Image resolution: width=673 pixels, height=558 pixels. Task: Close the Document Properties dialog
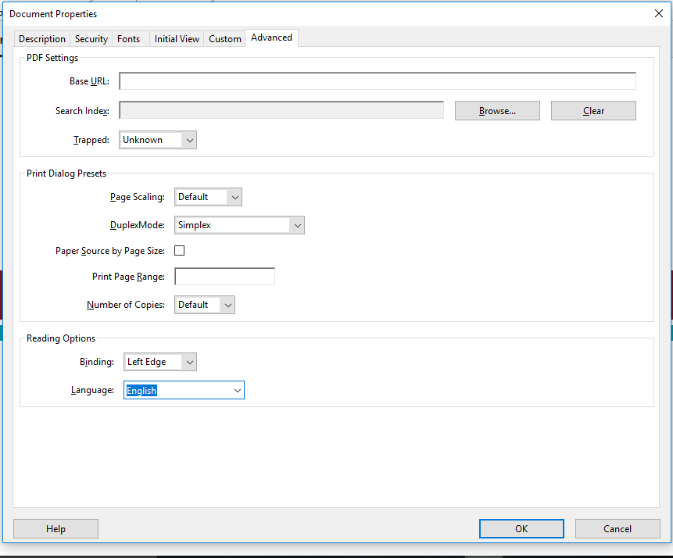pyautogui.click(x=659, y=13)
